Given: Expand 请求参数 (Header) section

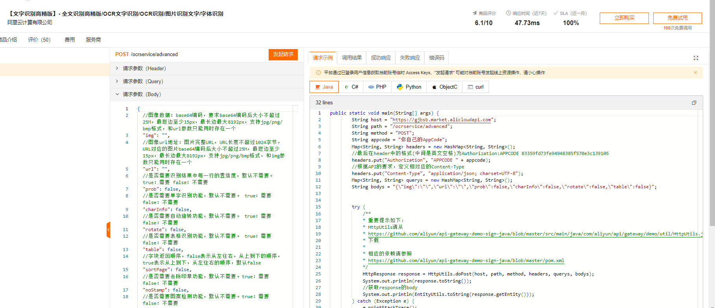Looking at the screenshot, I should (207, 69).
